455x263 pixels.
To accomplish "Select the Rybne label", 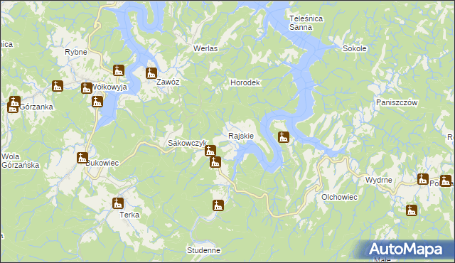I will point(76,52).
